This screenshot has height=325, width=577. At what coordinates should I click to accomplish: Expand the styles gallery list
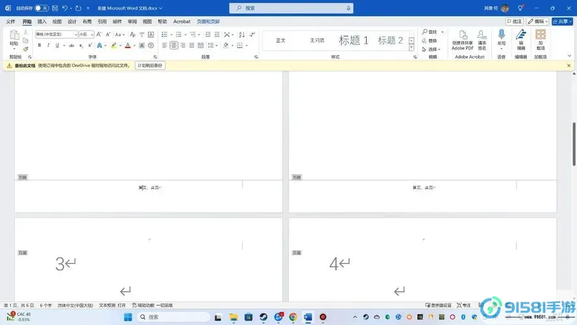pyautogui.click(x=411, y=47)
